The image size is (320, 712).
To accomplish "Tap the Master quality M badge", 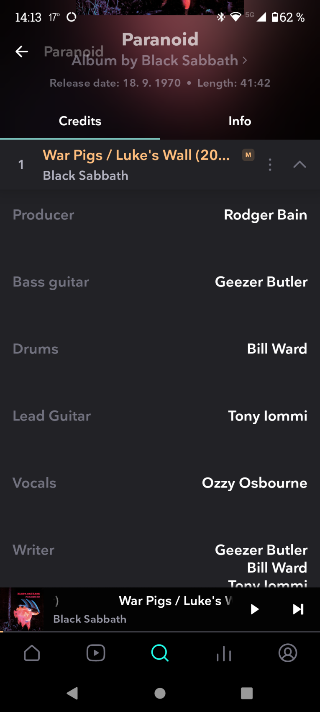I will 248,155.
